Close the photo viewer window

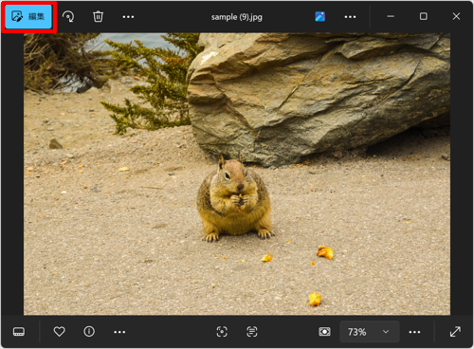pos(456,16)
